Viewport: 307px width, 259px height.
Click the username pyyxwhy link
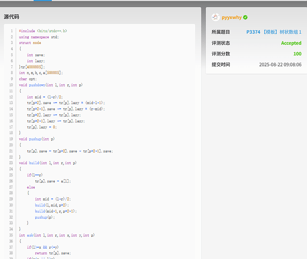pyautogui.click(x=231, y=18)
